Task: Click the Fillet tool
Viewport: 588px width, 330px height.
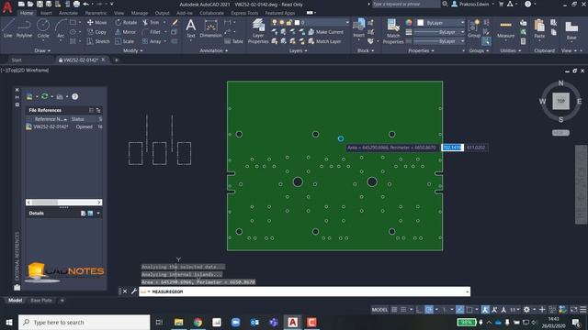Action: pos(152,32)
